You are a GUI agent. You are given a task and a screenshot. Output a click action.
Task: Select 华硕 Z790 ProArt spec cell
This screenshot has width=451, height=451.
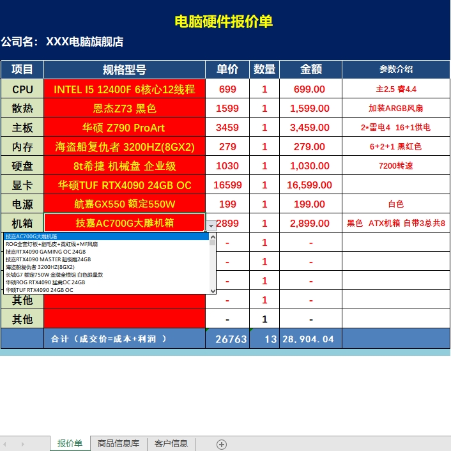pyautogui.click(x=125, y=127)
